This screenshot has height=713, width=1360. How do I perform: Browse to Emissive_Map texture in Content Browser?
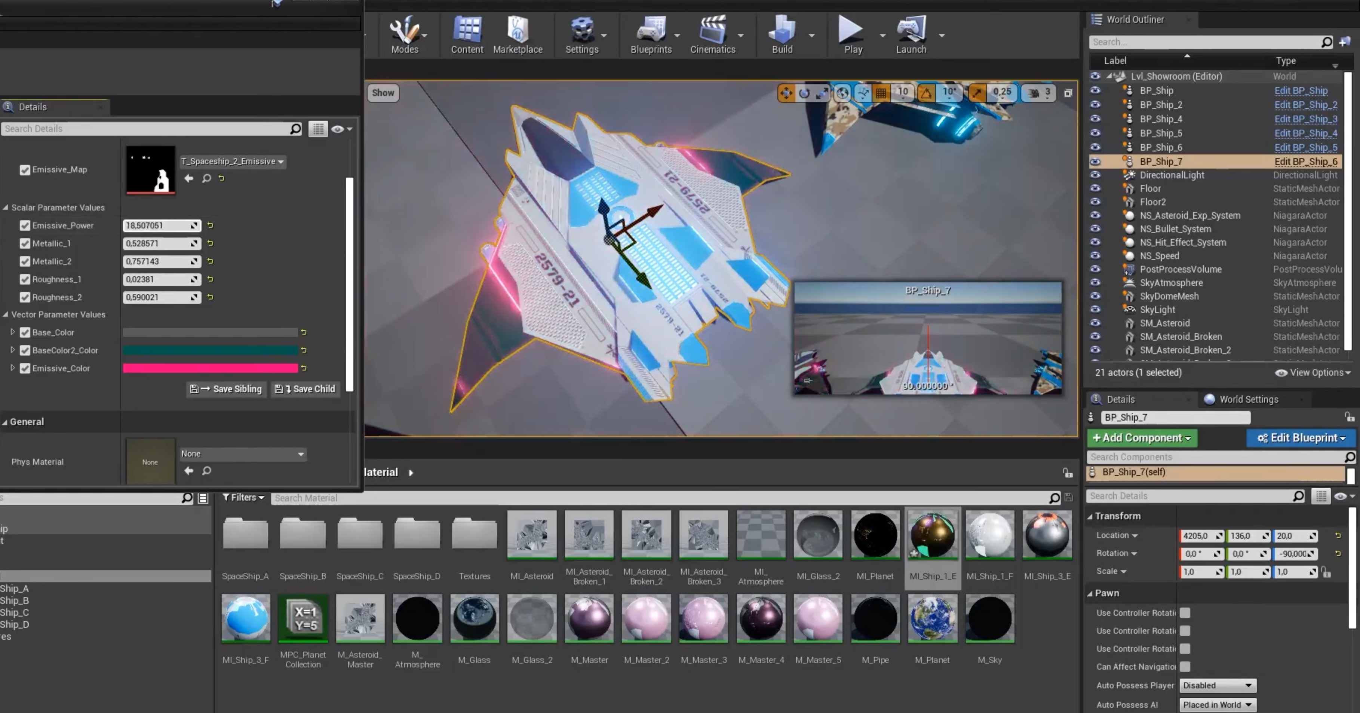[x=206, y=178]
